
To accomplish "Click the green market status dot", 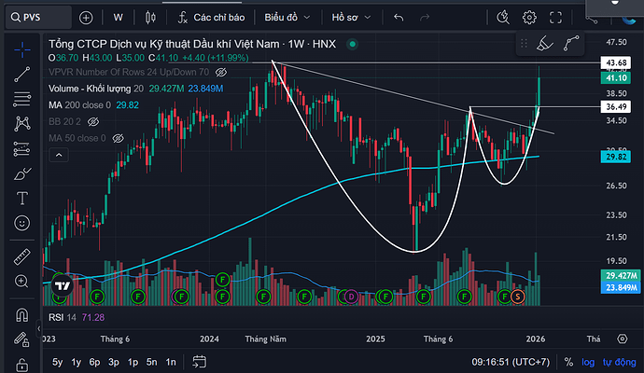I will pyautogui.click(x=353, y=44).
